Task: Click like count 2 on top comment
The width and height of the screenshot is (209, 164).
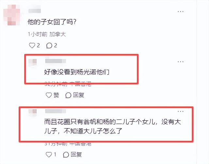Action: [39, 46]
